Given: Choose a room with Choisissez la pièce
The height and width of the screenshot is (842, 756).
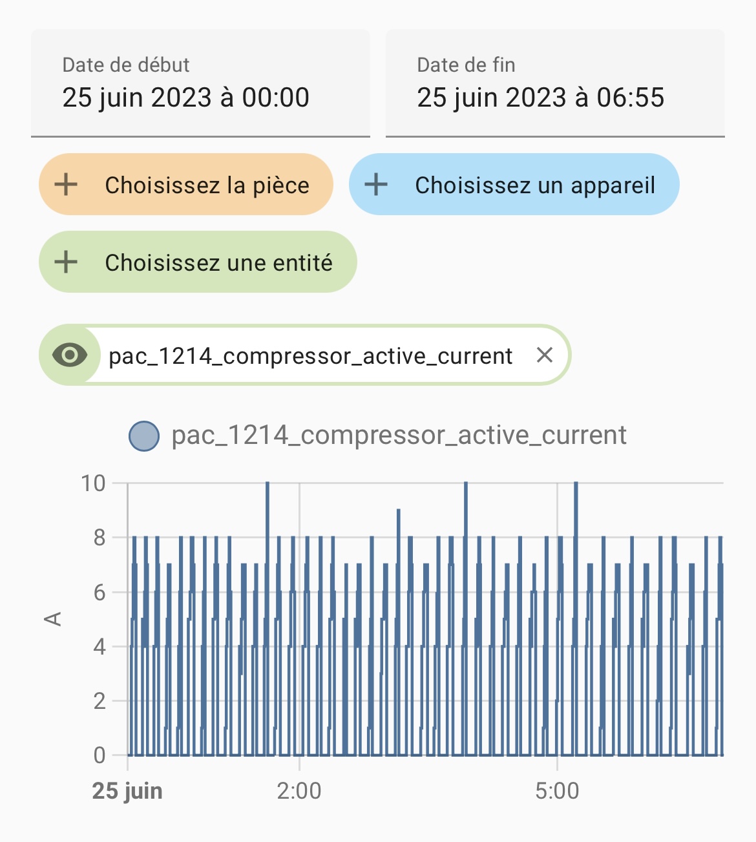Looking at the screenshot, I should pyautogui.click(x=186, y=184).
